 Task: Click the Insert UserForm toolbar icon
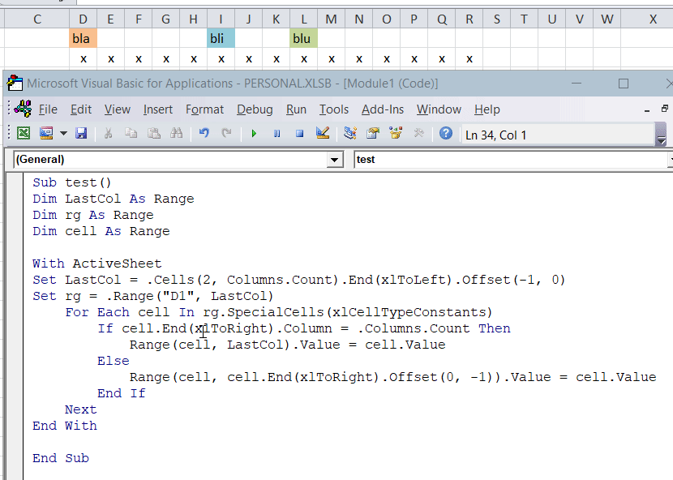(x=46, y=134)
